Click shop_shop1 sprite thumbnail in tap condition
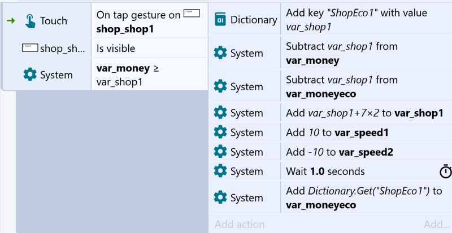 coord(192,13)
